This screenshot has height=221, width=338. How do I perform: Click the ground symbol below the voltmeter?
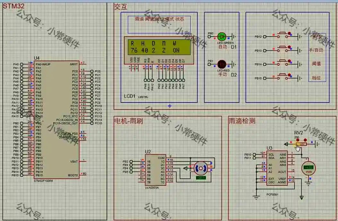point(308,184)
